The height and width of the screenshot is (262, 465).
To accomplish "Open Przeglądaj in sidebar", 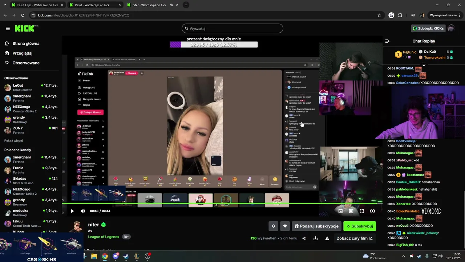I will tap(19, 53).
